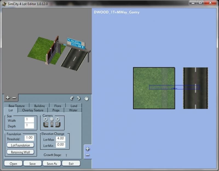Click the Lot Max elevation field
This screenshot has width=219, height=171.
point(60,139)
